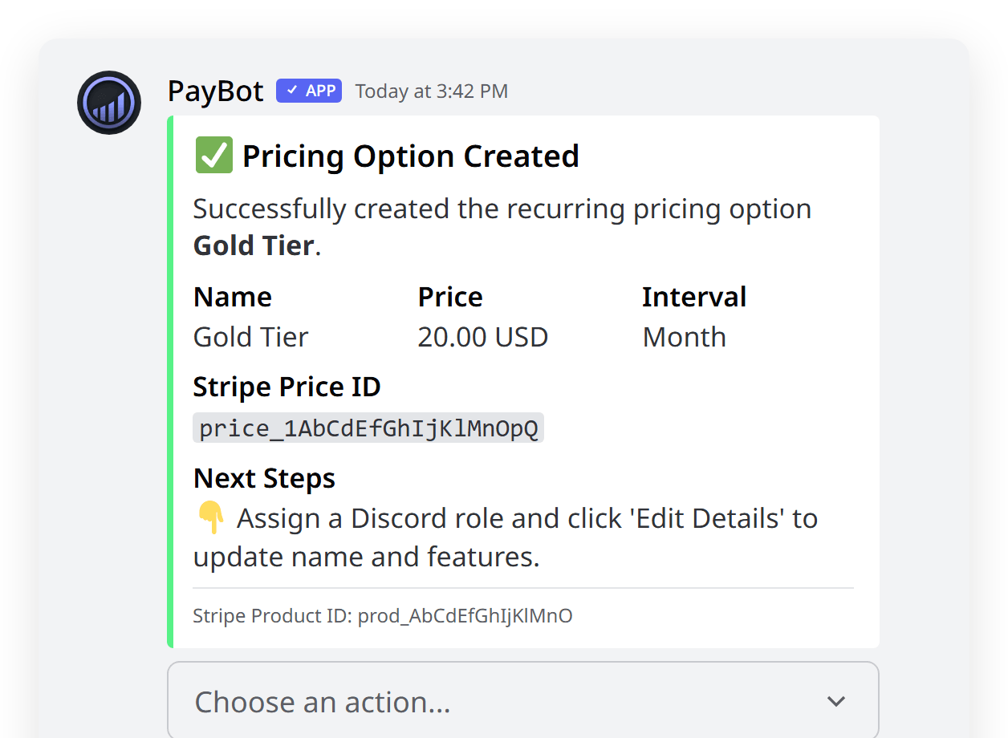Click the green accent bar of the embed
The height and width of the screenshot is (738, 1008).
[169, 381]
